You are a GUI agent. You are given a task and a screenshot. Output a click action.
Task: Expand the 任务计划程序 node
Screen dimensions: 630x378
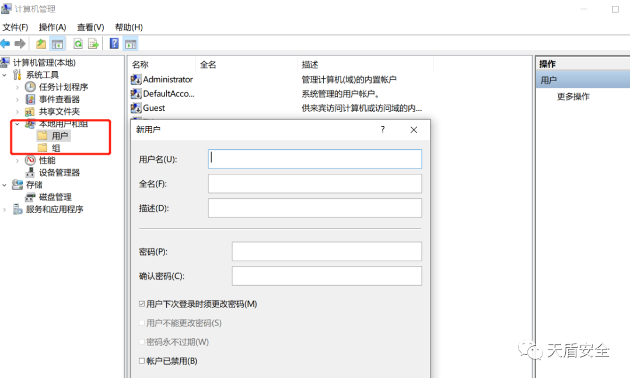pyautogui.click(x=17, y=87)
